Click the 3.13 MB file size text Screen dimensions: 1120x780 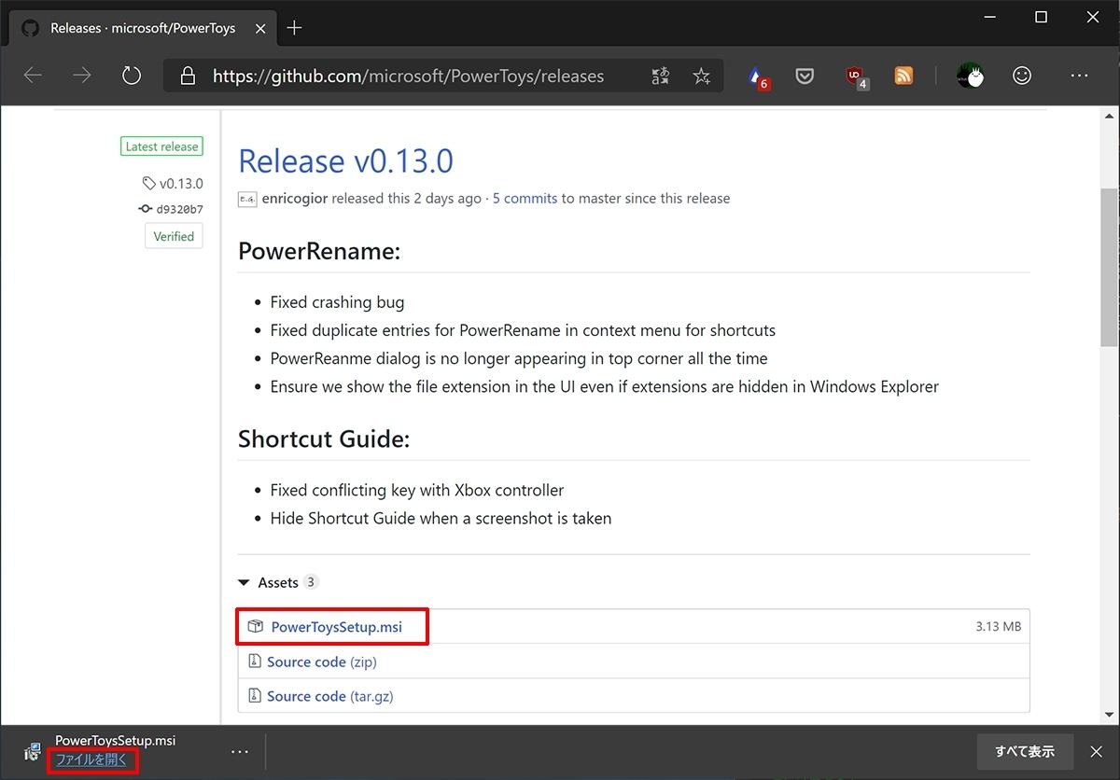pyautogui.click(x=999, y=626)
